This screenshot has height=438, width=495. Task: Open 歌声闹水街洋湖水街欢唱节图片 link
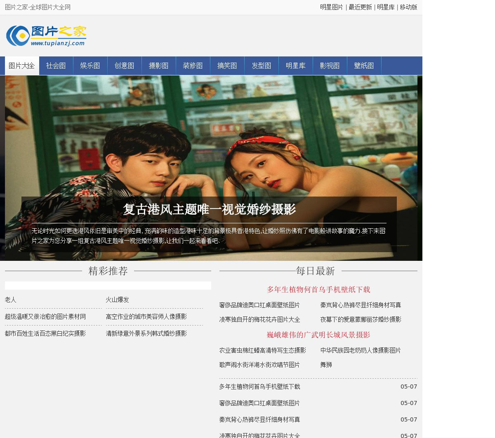259,365
